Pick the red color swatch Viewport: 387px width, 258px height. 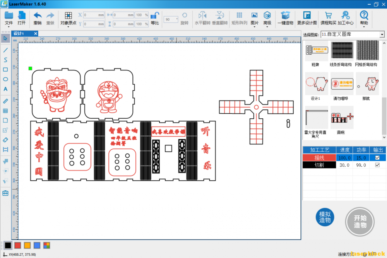[17, 245]
